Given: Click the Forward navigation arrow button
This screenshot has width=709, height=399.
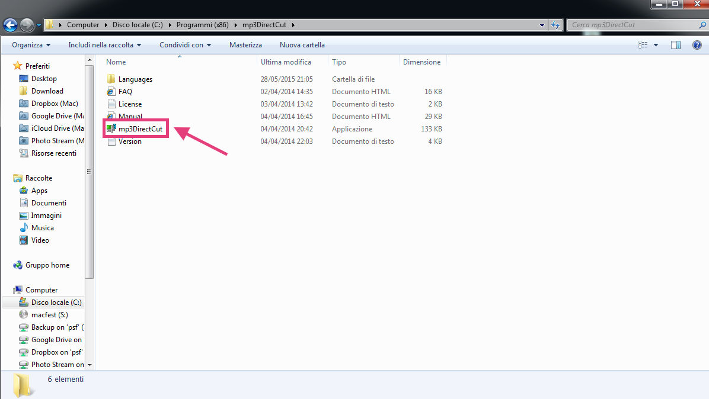Looking at the screenshot, I should click(x=27, y=25).
